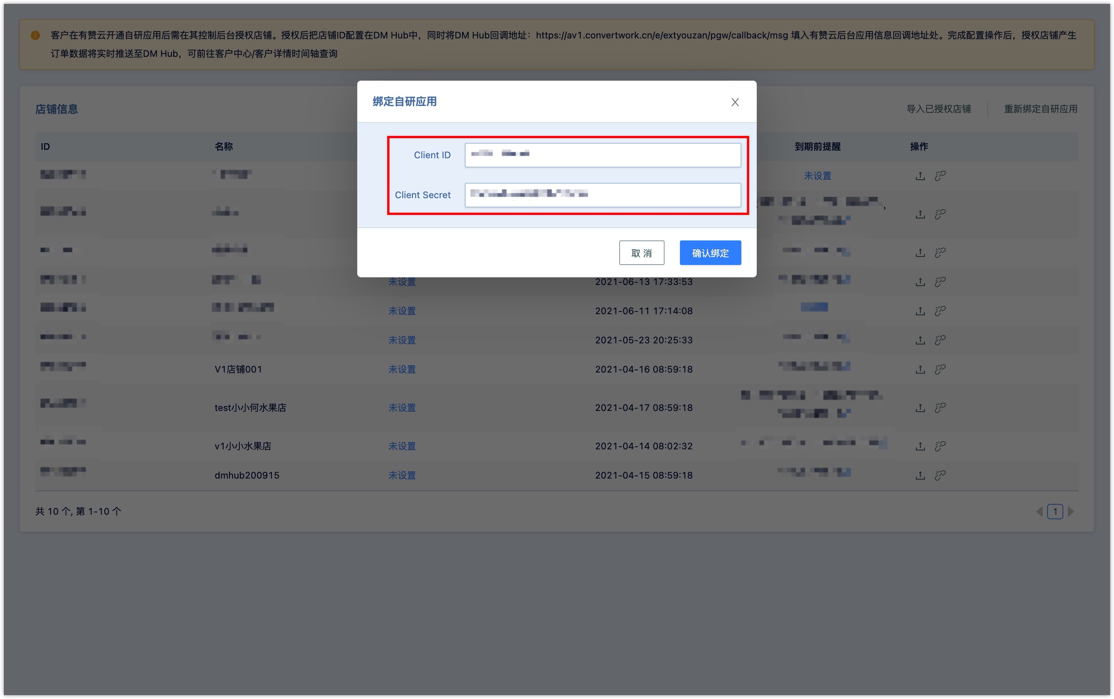The height and width of the screenshot is (699, 1114).
Task: Go to previous page with left arrow
Action: pyautogui.click(x=1039, y=511)
